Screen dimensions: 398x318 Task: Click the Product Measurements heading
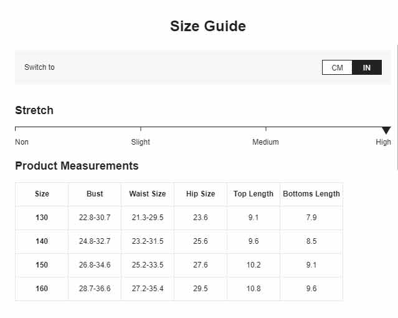[x=77, y=166]
